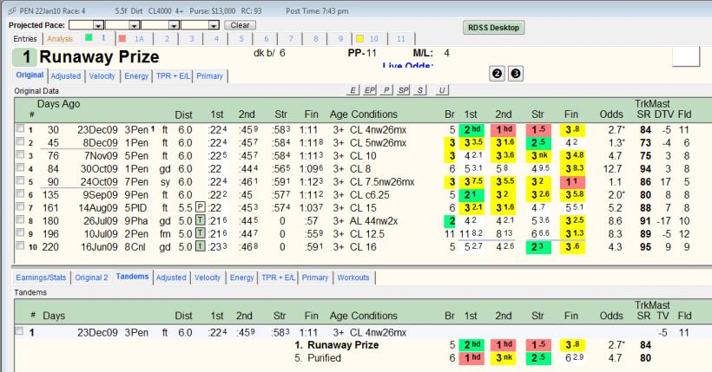Open the Workouts tab
The height and width of the screenshot is (372, 712).
[353, 277]
